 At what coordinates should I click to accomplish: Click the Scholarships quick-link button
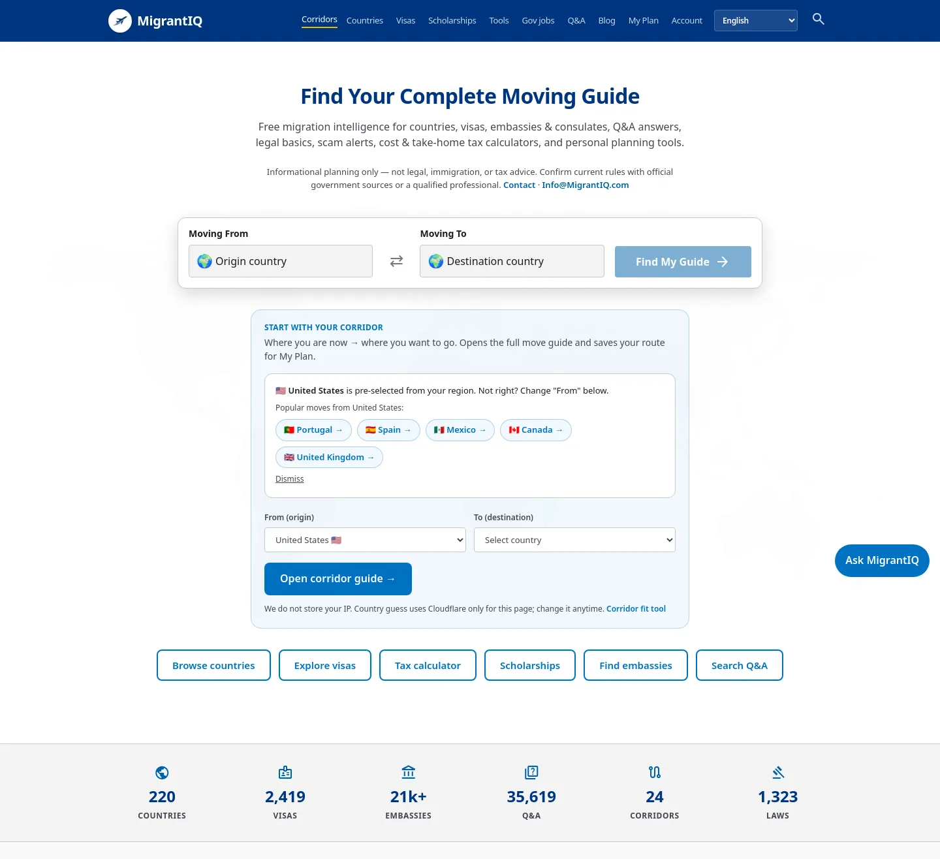(530, 665)
